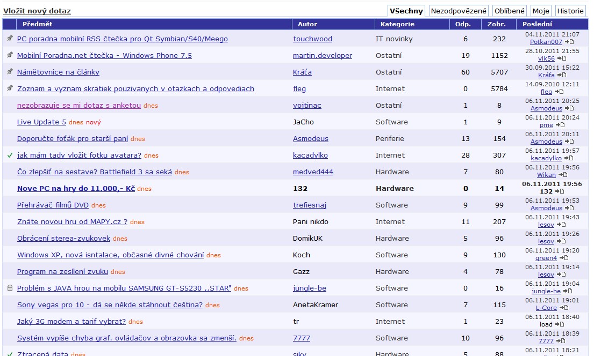594x356 pixels.
Task: Click the go-to-last-post icon beside Potkan007
Action: pyautogui.click(x=569, y=42)
